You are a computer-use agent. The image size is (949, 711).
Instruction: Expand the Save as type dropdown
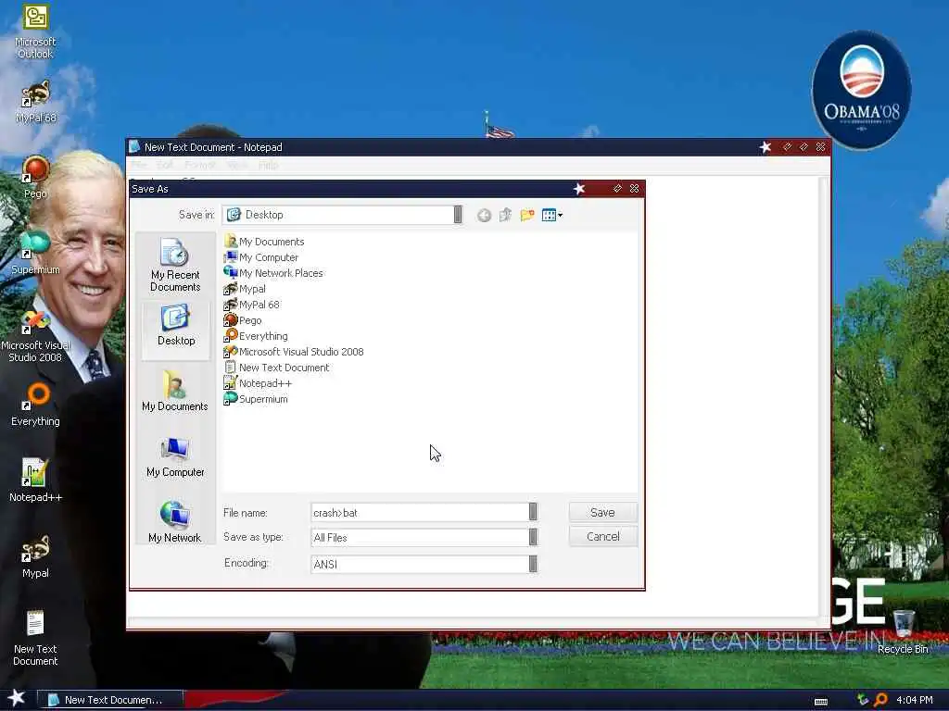click(x=533, y=537)
